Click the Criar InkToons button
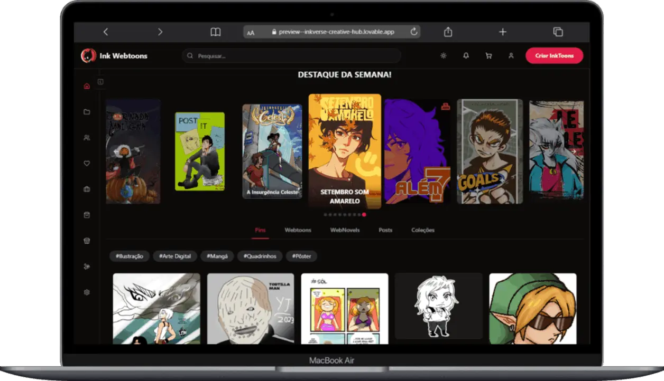 pos(554,55)
